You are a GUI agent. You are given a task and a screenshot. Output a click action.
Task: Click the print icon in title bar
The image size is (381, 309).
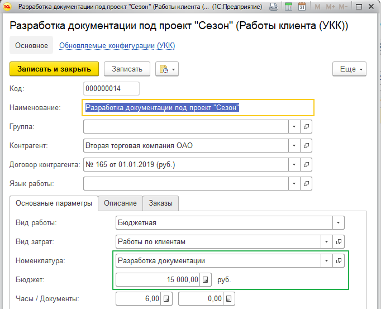click(274, 7)
